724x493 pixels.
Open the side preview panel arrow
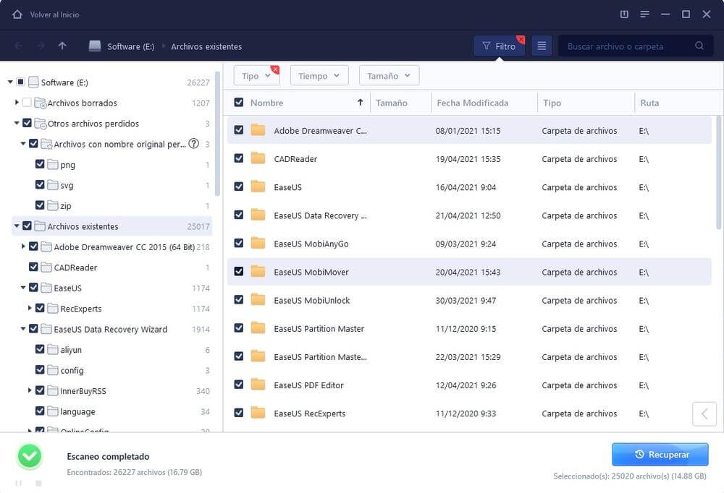(704, 413)
